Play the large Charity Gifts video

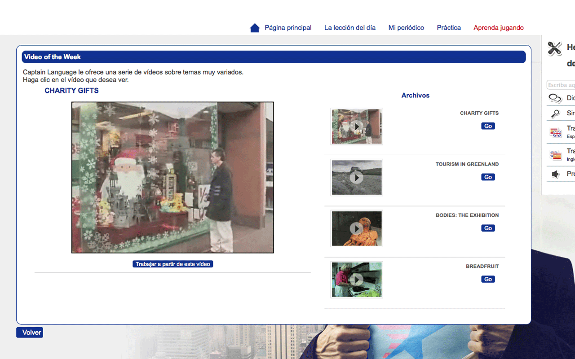click(x=172, y=177)
